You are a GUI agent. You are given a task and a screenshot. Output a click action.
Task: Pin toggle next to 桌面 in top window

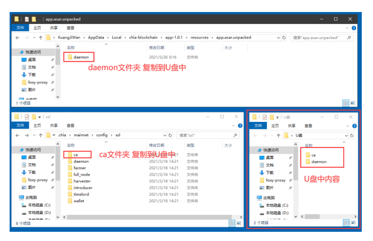tap(52, 60)
